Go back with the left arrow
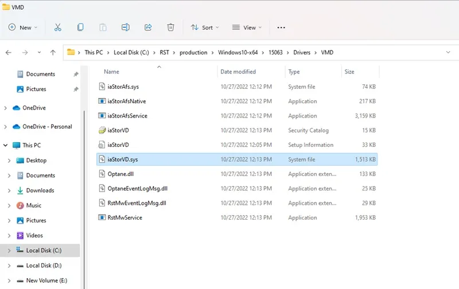Screen dimensions: 459x289 pyautogui.click(x=9, y=53)
